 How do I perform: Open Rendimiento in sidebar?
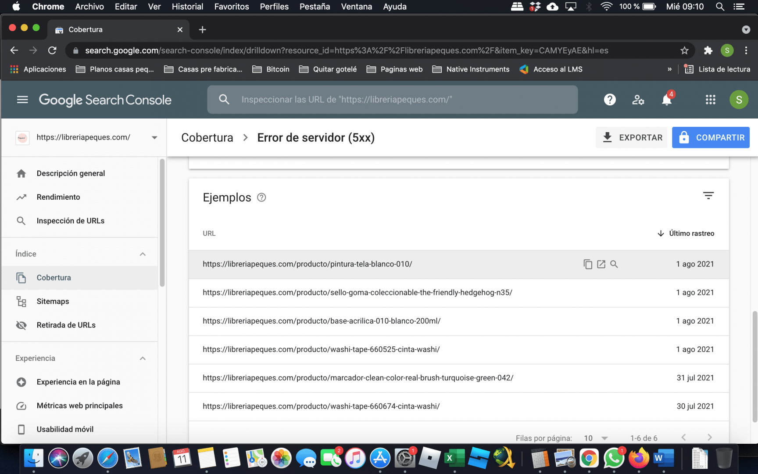(x=80, y=197)
